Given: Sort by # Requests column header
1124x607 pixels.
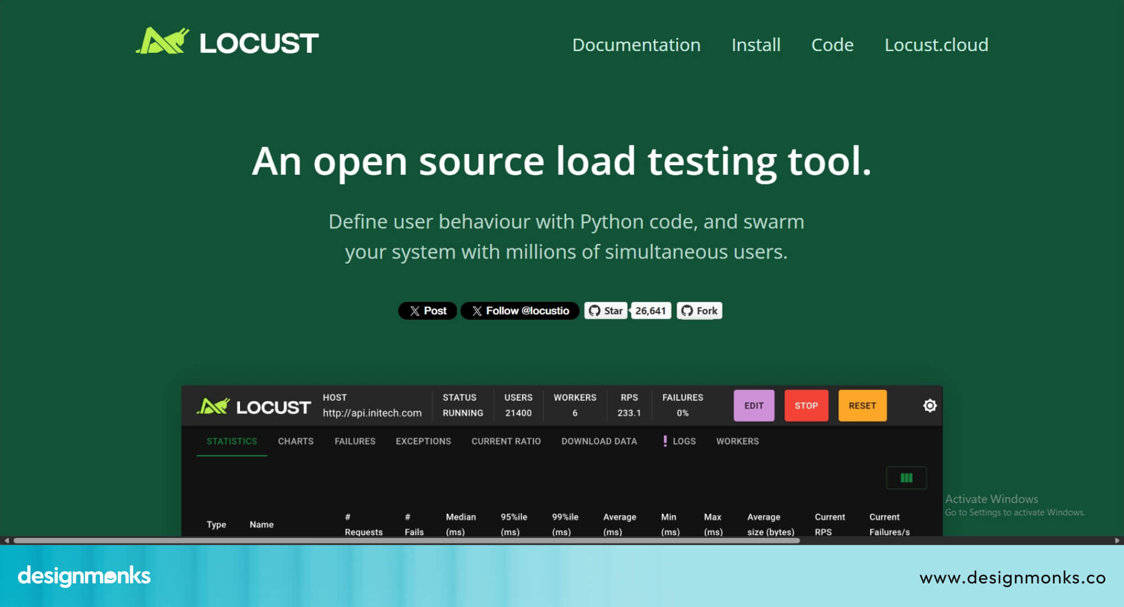Looking at the screenshot, I should (364, 524).
